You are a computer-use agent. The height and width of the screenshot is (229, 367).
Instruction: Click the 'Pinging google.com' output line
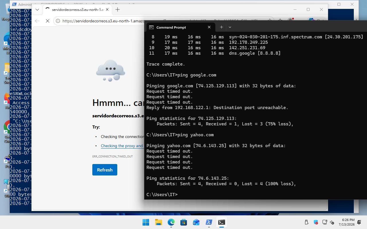point(221,86)
